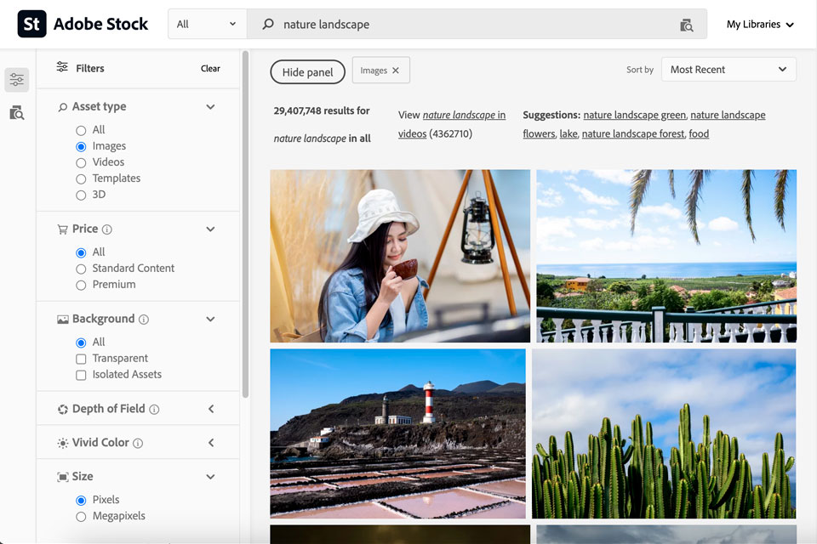Open find similar icon in left rail
Image resolution: width=817 pixels, height=544 pixels.
pos(17,112)
